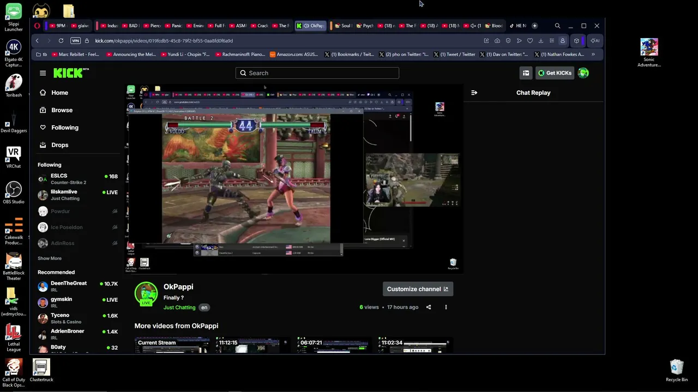Open the Kick hamburger menu

pyautogui.click(x=43, y=73)
